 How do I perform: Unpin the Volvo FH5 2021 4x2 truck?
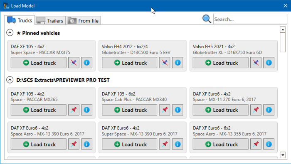pyautogui.click(x=256, y=63)
